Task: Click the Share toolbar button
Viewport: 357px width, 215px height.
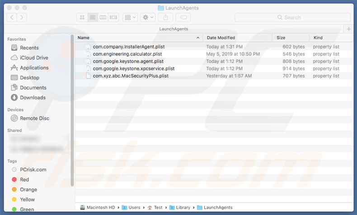Action: (x=165, y=17)
